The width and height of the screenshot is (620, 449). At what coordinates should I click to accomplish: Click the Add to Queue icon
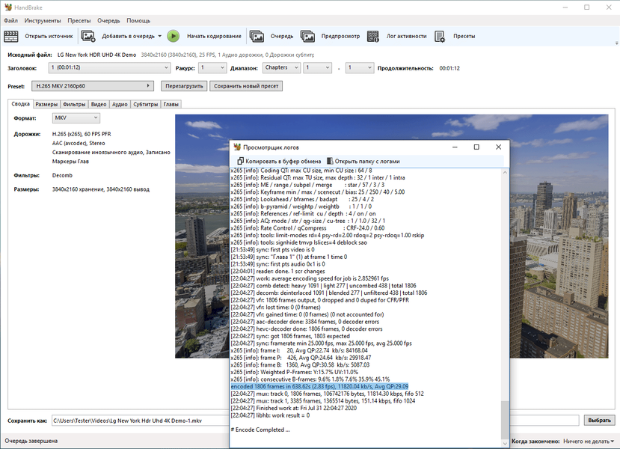pyautogui.click(x=88, y=36)
